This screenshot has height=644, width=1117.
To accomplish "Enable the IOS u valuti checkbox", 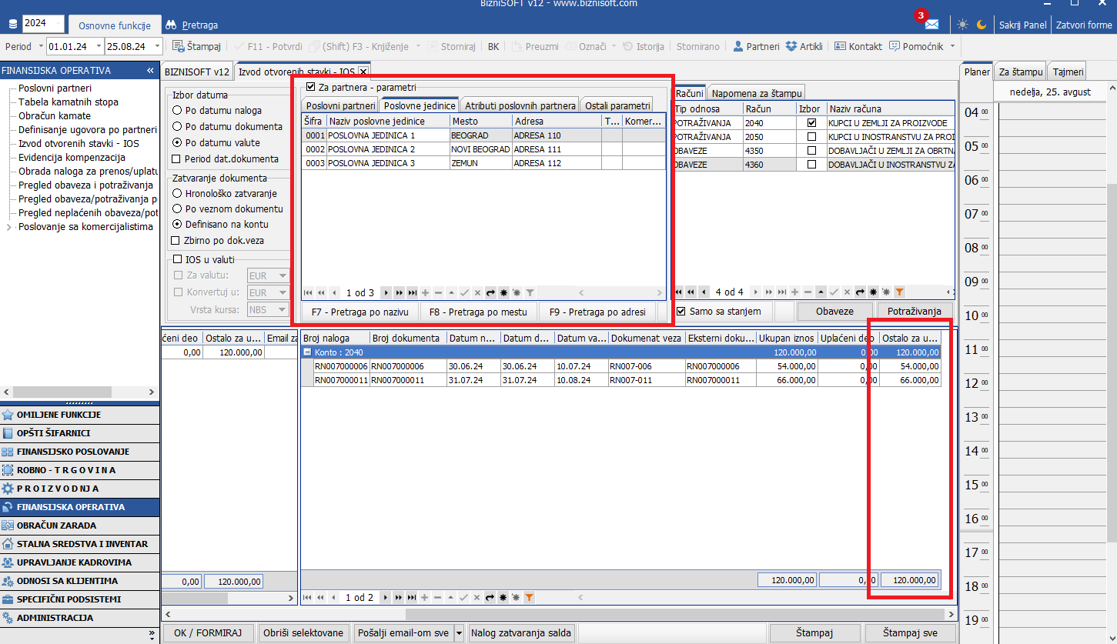I will [178, 259].
